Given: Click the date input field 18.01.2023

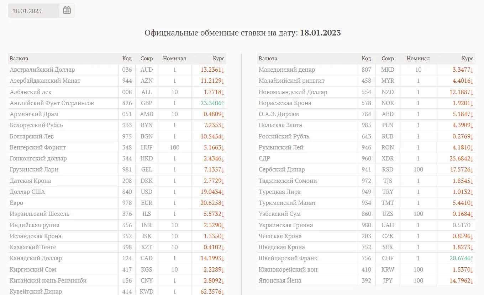Looking at the screenshot, I should (x=33, y=11).
